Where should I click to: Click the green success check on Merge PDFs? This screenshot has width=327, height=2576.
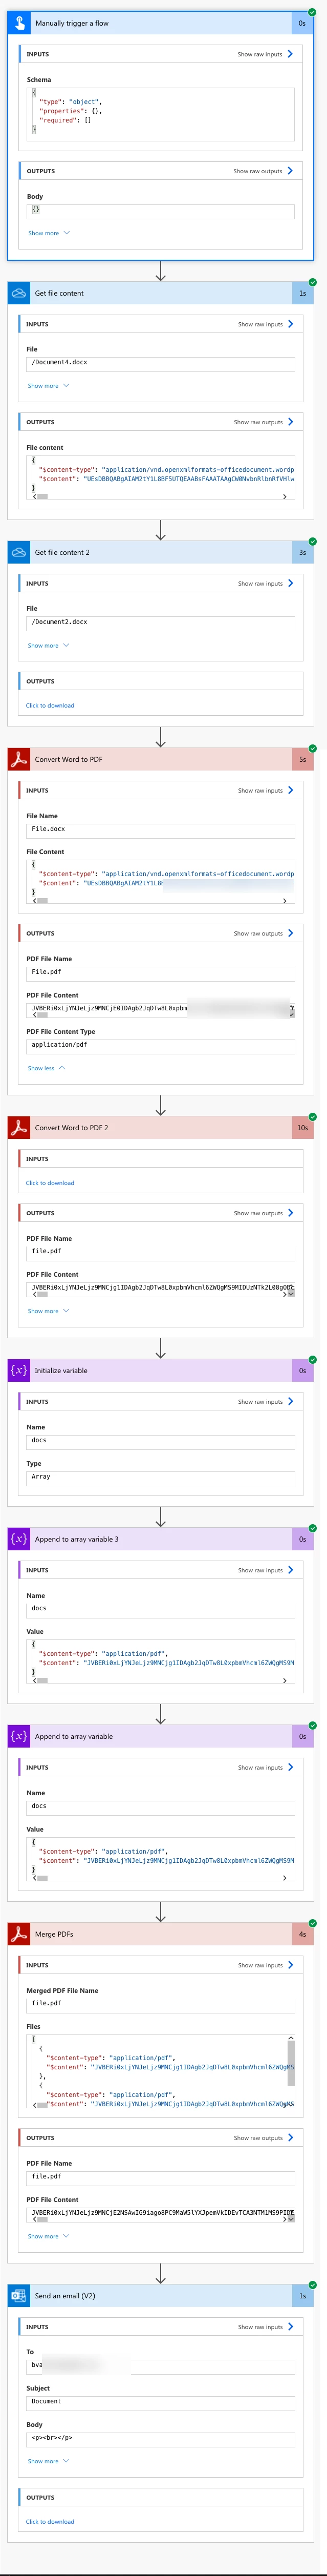click(x=313, y=1923)
